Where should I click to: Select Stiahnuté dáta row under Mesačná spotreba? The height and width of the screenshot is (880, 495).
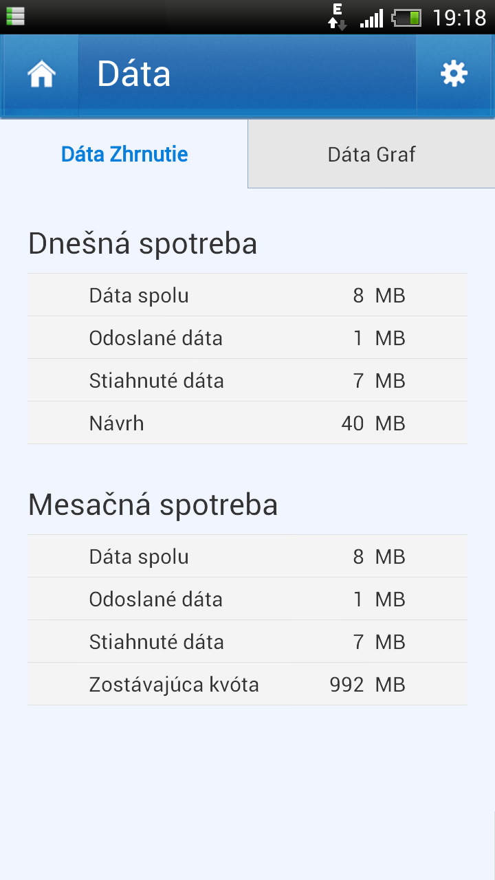click(247, 642)
